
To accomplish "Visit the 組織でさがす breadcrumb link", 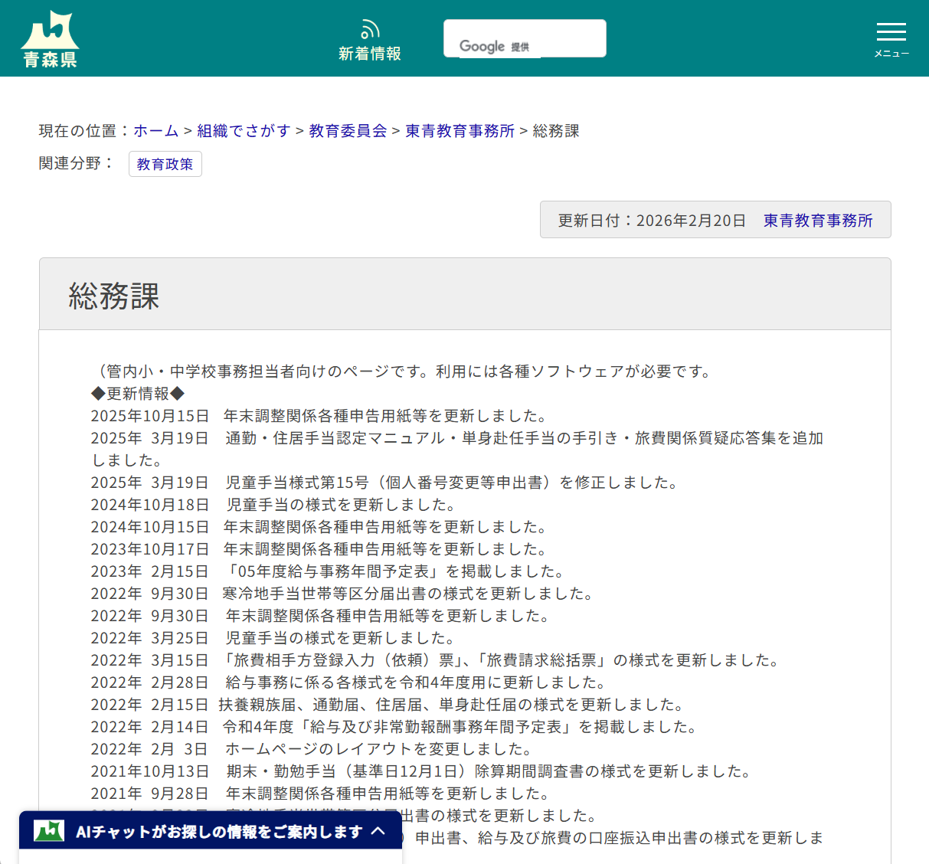I will (x=243, y=131).
